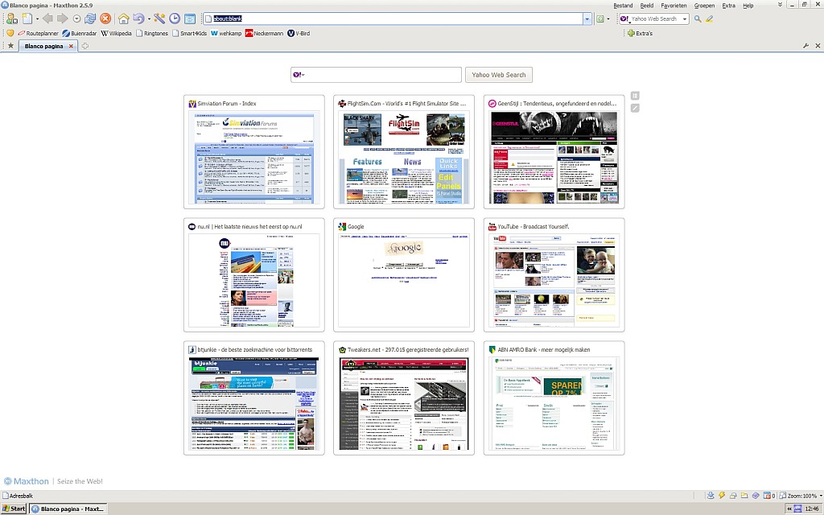Open the Ringtones bookmark
The width and height of the screenshot is (824, 515).
coord(152,33)
